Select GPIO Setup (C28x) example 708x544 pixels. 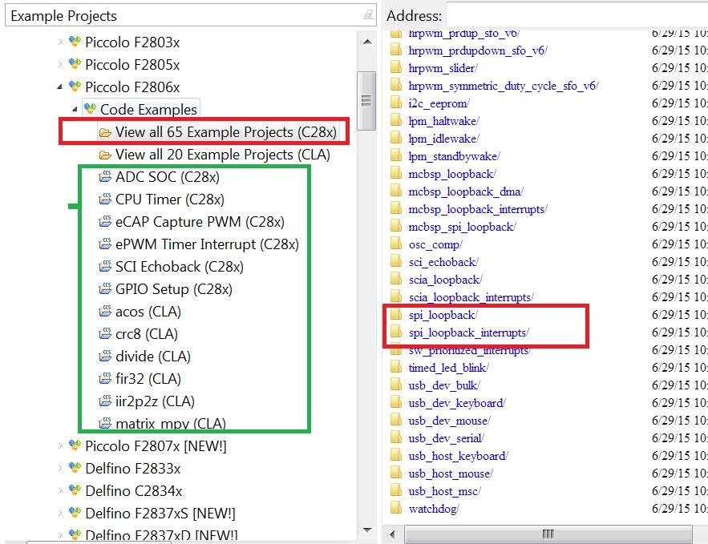[x=174, y=289]
